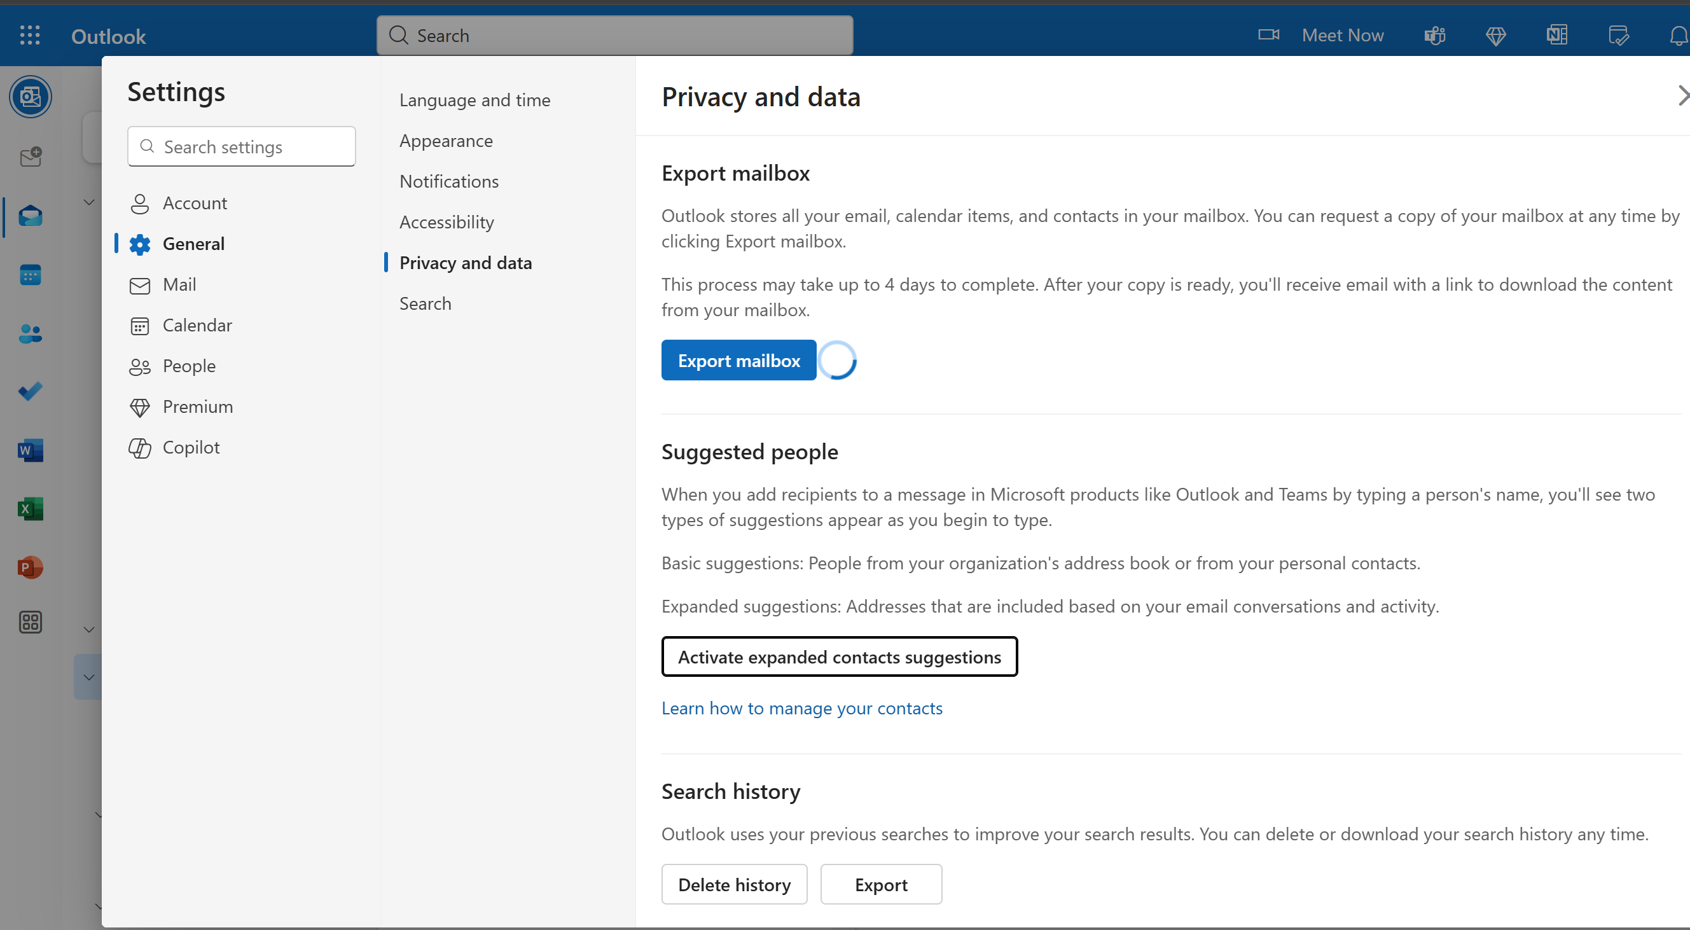Image resolution: width=1690 pixels, height=930 pixels.
Task: Go to Notifications settings
Action: (449, 182)
